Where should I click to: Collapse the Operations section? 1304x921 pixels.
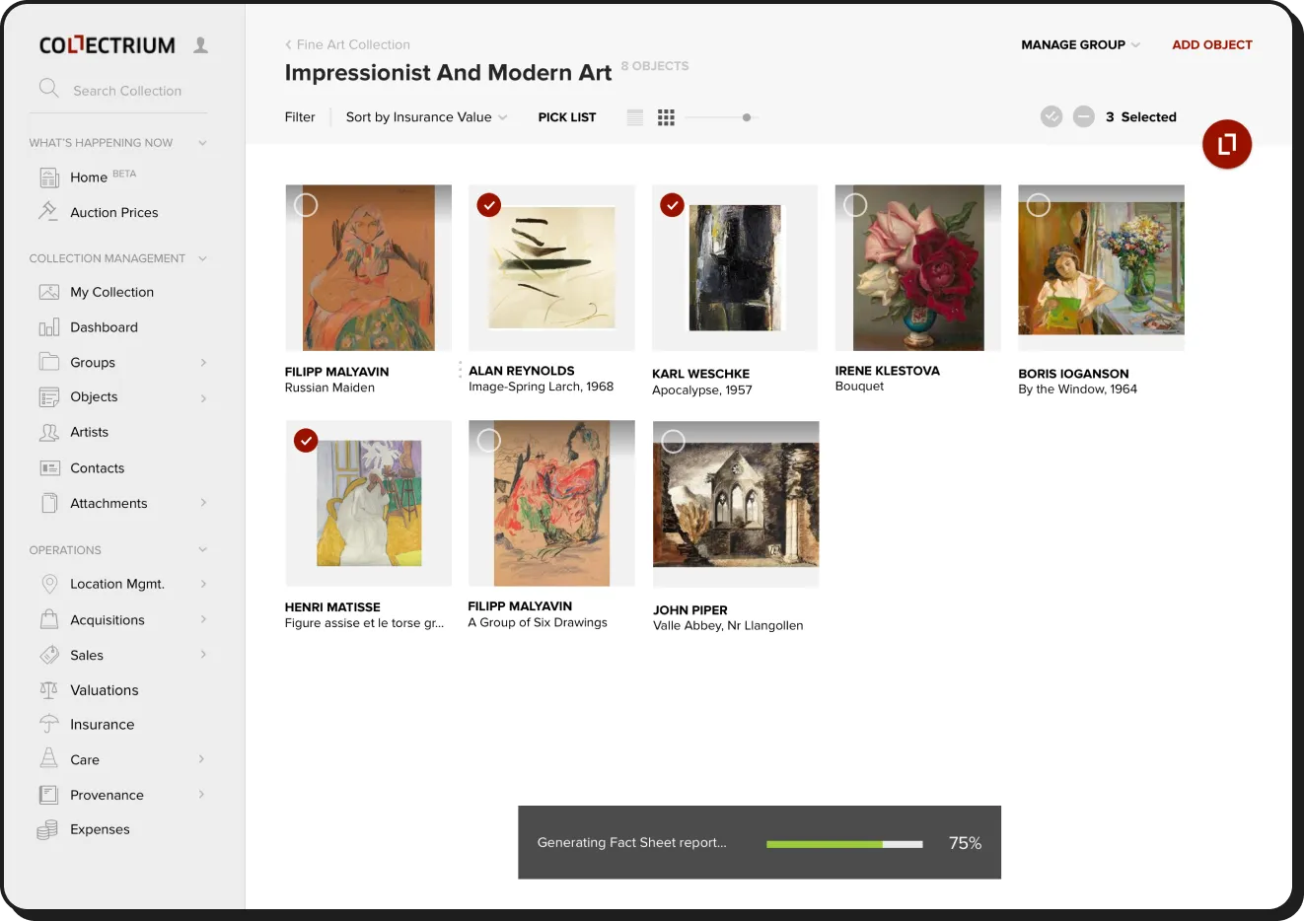[202, 549]
